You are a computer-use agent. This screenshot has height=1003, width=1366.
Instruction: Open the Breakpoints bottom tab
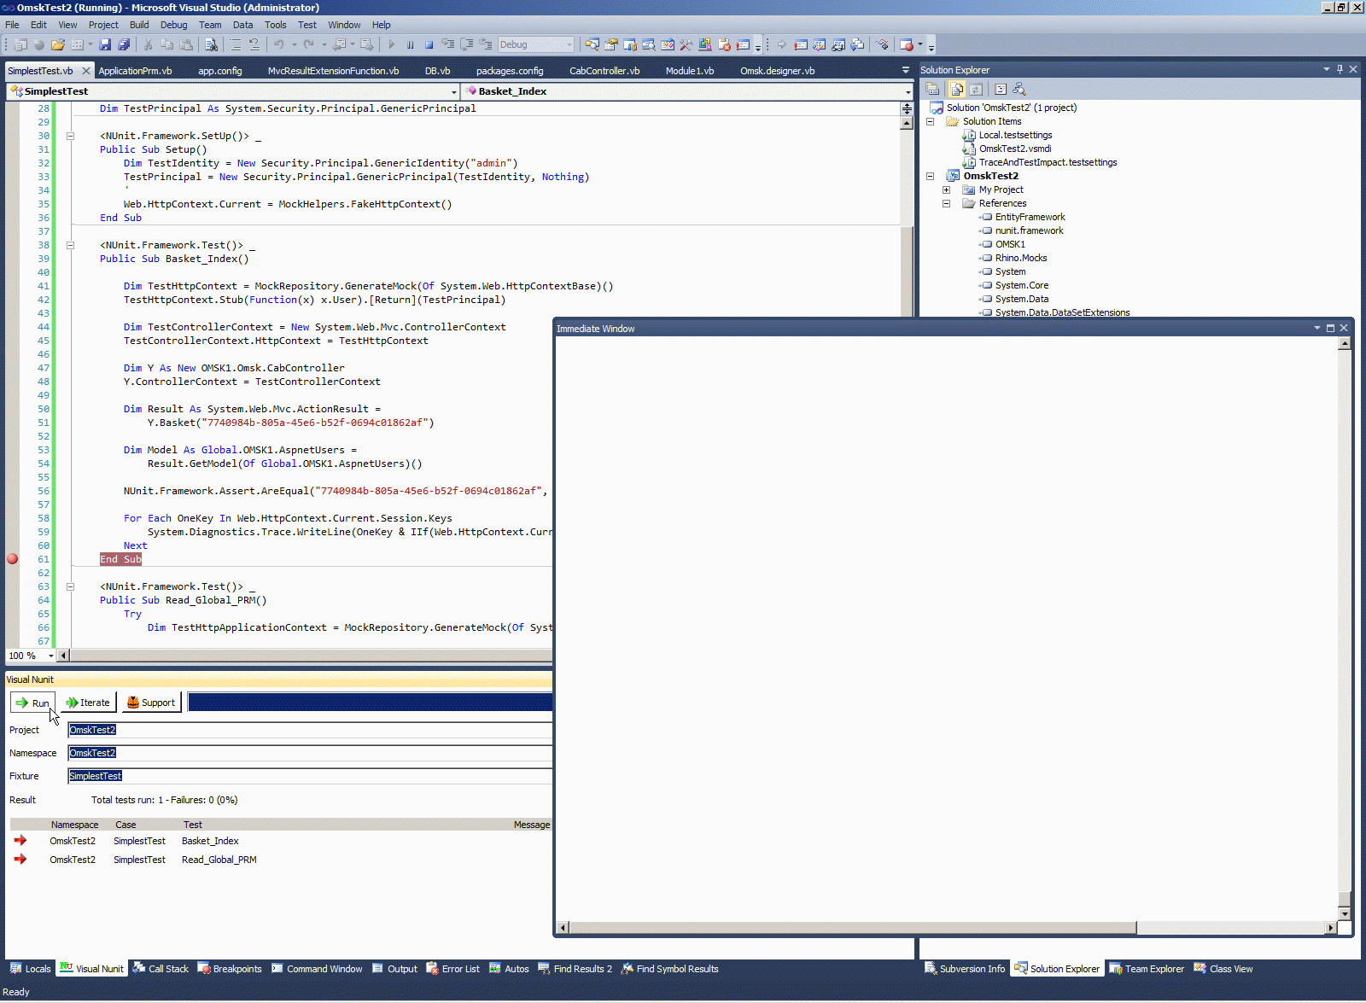pyautogui.click(x=230, y=969)
